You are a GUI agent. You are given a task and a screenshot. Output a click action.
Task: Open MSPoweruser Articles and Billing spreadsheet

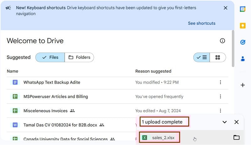56,97
